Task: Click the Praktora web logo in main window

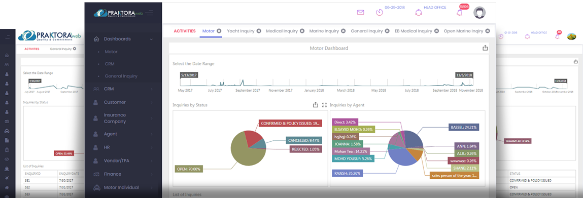Action: pyautogui.click(x=118, y=13)
